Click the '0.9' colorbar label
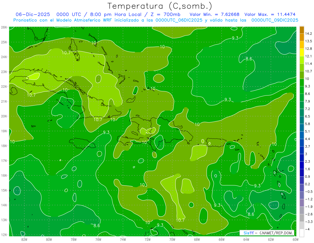This screenshot has width=314, height=243. click(308, 176)
